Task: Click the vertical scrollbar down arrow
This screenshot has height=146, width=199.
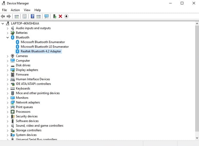Action: coord(197,138)
